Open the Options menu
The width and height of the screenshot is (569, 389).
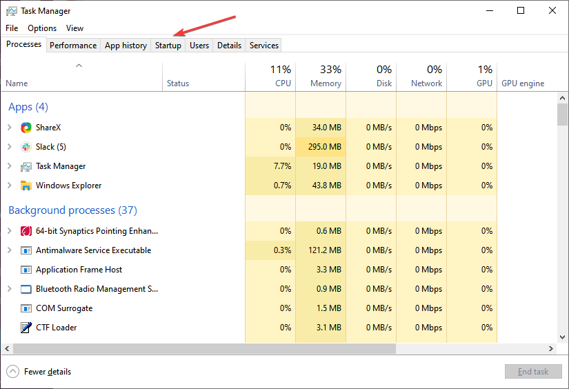(42, 28)
